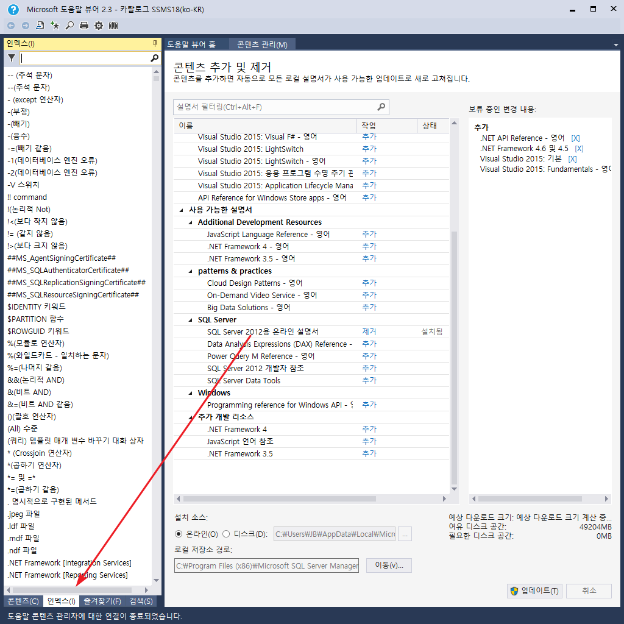This screenshot has height=624, width=624.
Task: Click the content table horizontal scrollbar
Action: point(311,499)
